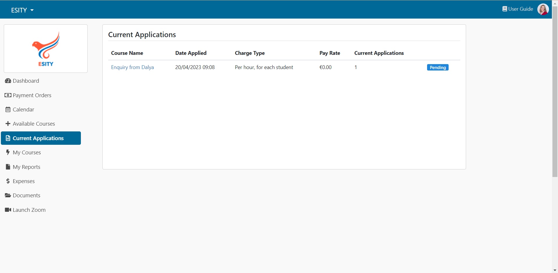Click the Course Name column header
This screenshot has height=273, width=558.
pos(127,53)
